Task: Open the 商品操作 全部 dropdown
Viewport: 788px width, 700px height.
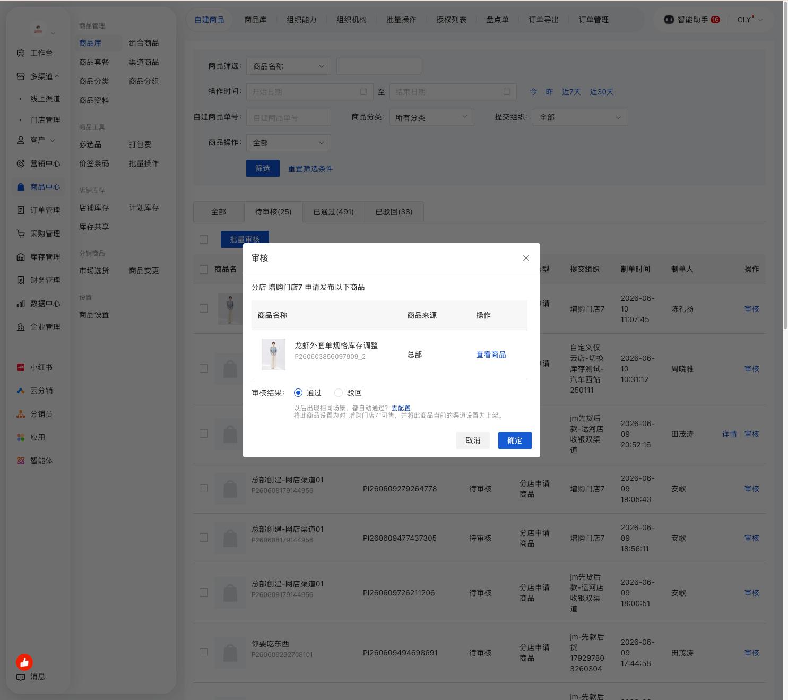Action: (x=289, y=143)
